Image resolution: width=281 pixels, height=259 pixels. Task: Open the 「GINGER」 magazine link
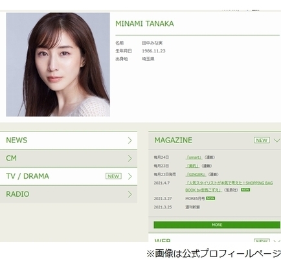pos(196,174)
